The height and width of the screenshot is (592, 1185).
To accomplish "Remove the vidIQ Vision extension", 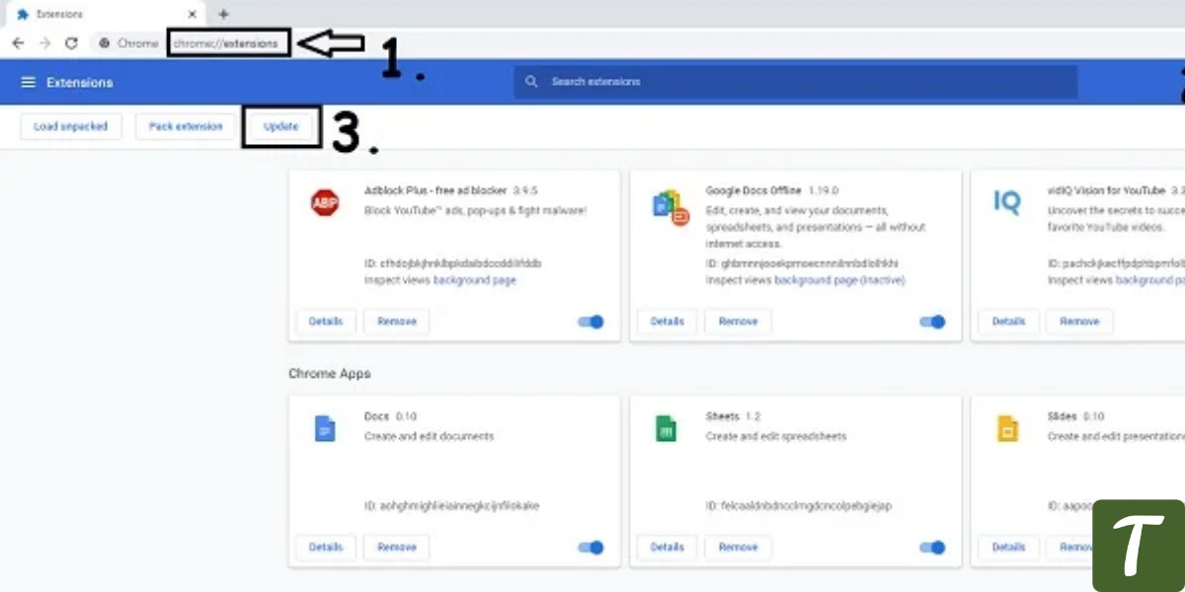I will [1079, 322].
